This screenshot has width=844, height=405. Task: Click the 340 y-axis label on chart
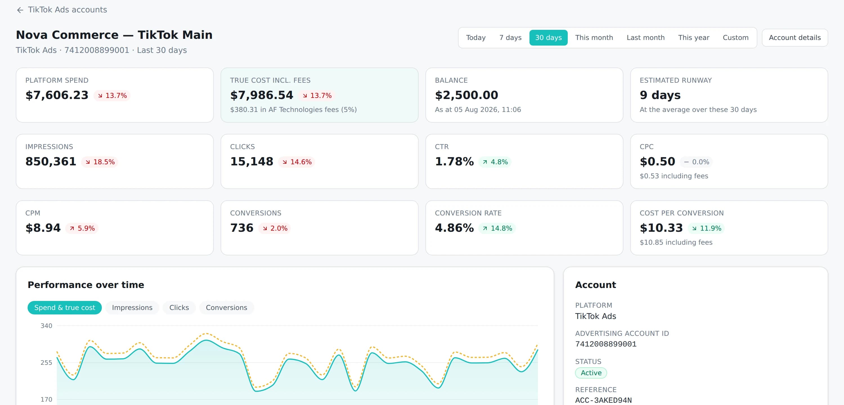[46, 326]
